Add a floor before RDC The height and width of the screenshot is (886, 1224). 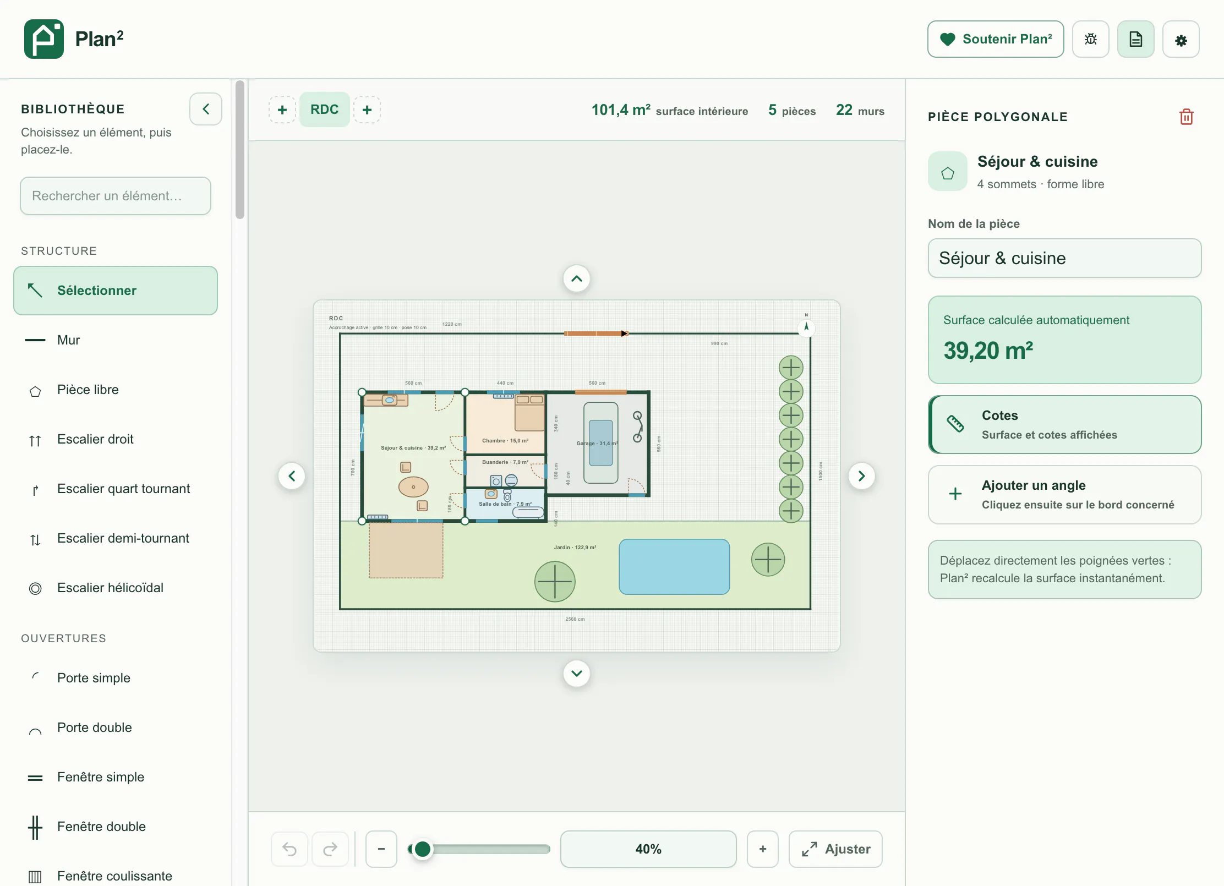coord(282,110)
